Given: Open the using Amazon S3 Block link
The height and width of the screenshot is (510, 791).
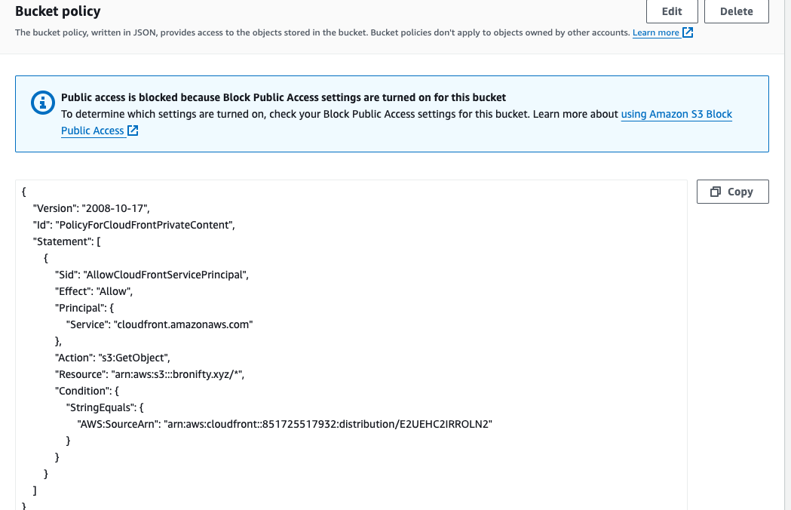Looking at the screenshot, I should click(x=676, y=114).
